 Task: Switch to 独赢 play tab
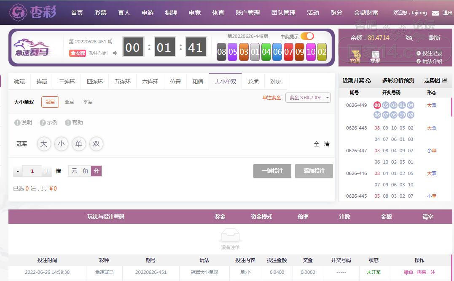point(19,82)
